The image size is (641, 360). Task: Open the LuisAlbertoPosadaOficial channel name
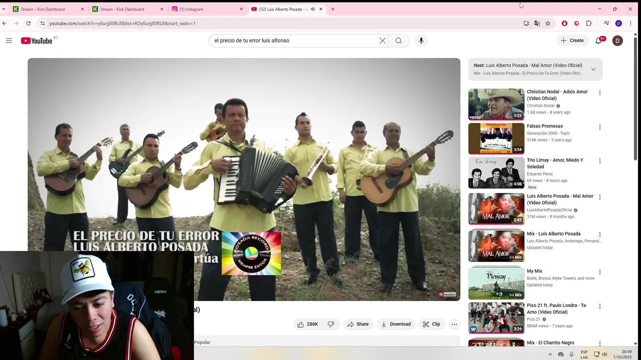(x=549, y=210)
